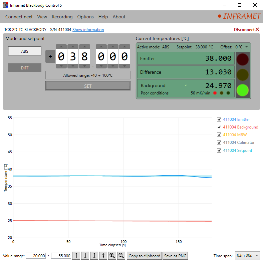The width and height of the screenshot is (263, 263).
Task: Click the INFRAMET logo in the menu bar
Action: (239, 16)
